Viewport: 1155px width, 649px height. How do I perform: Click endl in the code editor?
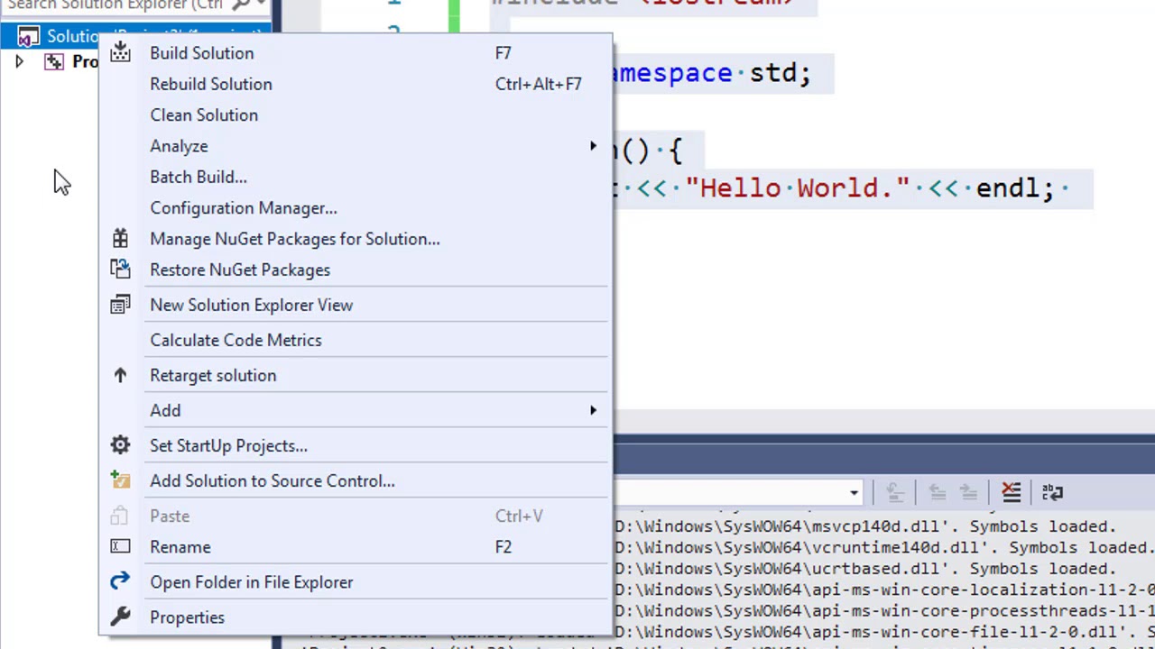coord(1008,188)
